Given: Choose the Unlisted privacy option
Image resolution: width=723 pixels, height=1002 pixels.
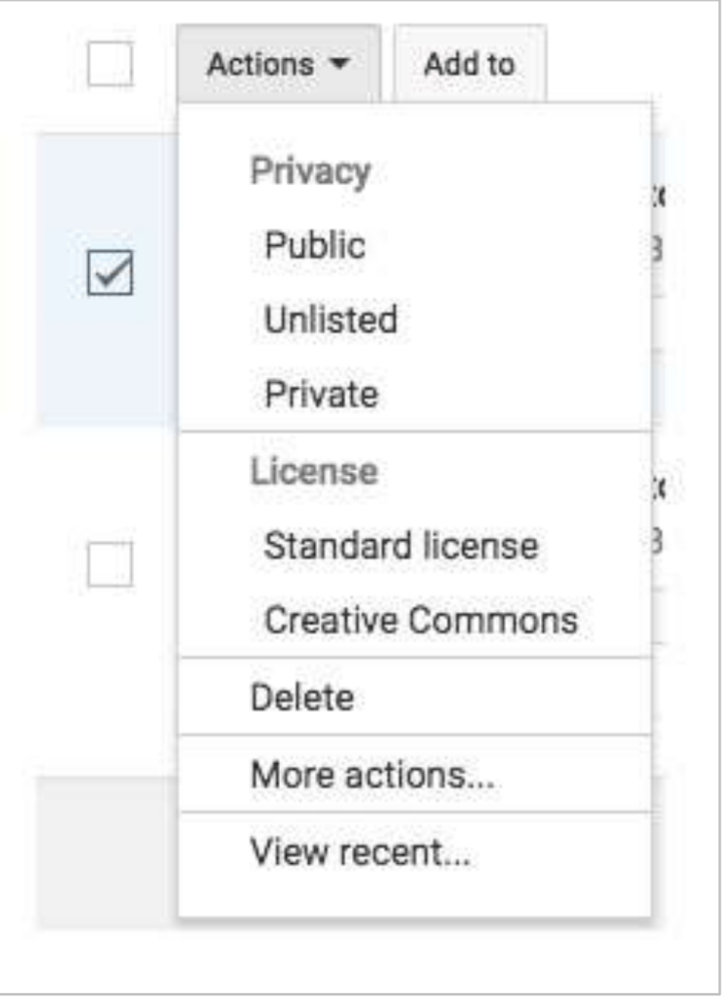Looking at the screenshot, I should (x=330, y=320).
